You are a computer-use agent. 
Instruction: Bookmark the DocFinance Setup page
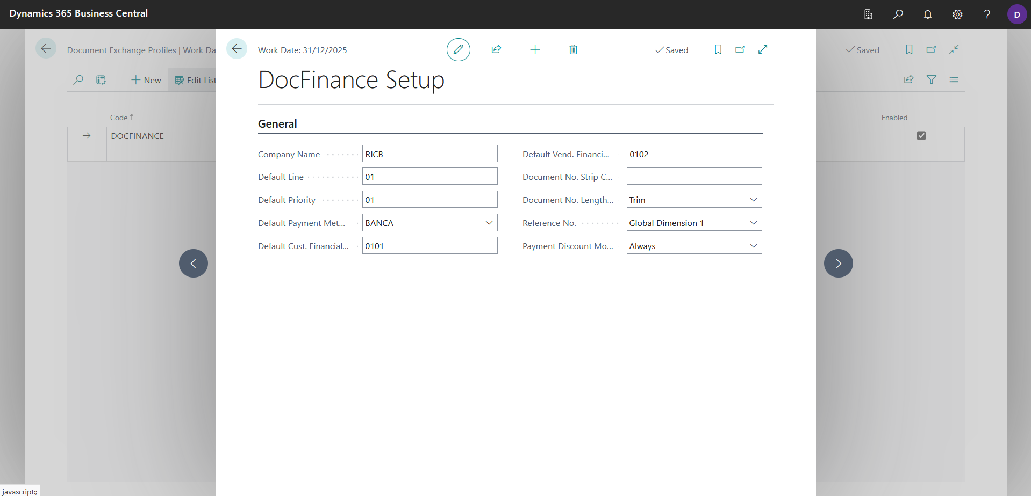pyautogui.click(x=718, y=49)
